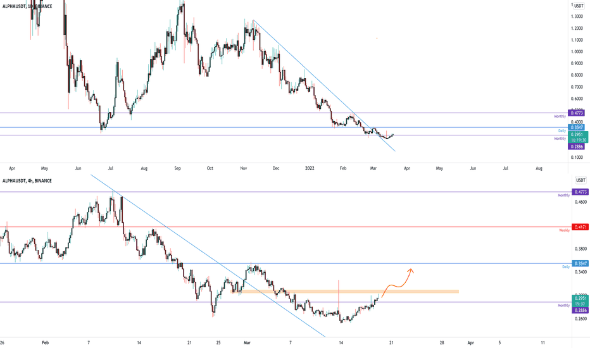The image size is (590, 348).
Task: Click the 11 date marker on the 4h time axis
Action: [x=543, y=343]
